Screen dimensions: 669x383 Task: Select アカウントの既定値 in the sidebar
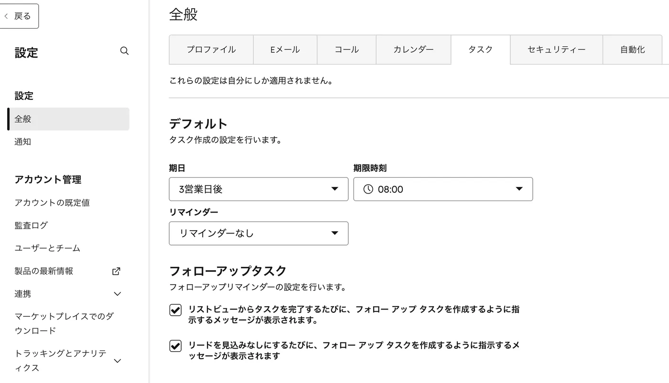53,202
